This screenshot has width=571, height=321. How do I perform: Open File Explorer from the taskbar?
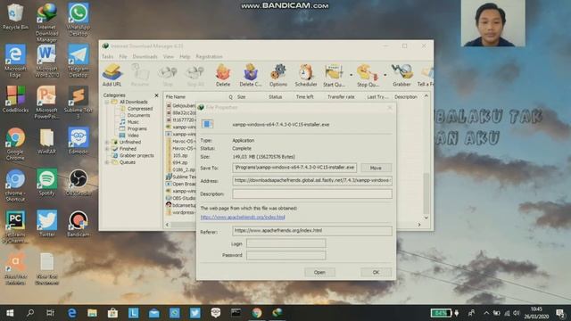[x=92, y=313]
